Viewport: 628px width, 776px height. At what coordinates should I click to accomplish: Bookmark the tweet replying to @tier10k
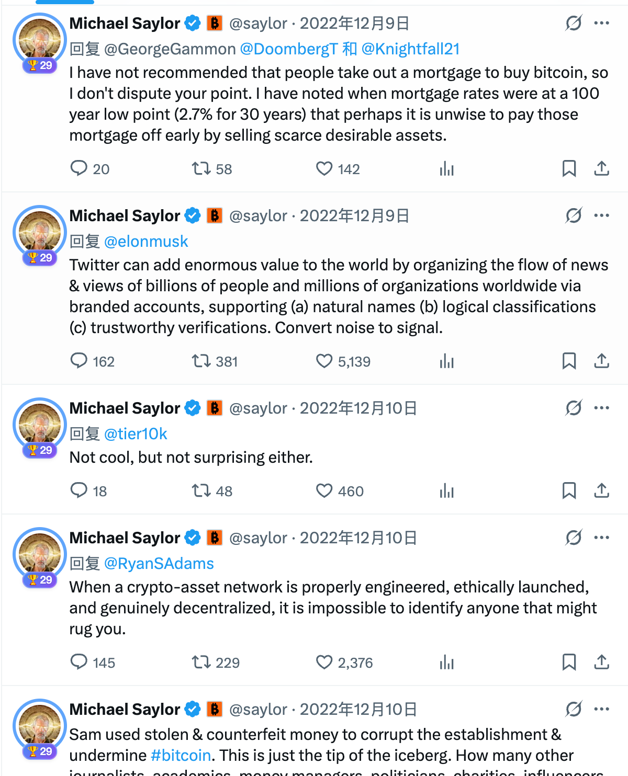coord(569,490)
